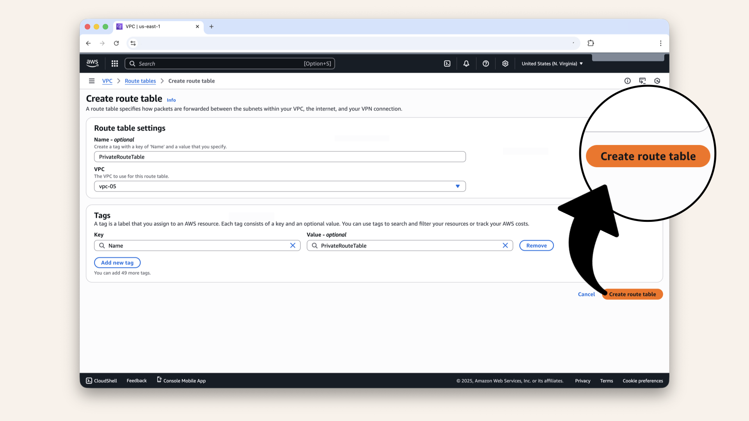
Task: Remove the Name tag row
Action: [x=536, y=246]
